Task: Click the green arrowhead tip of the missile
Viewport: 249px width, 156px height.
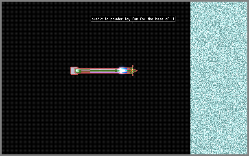Action: 135,71
